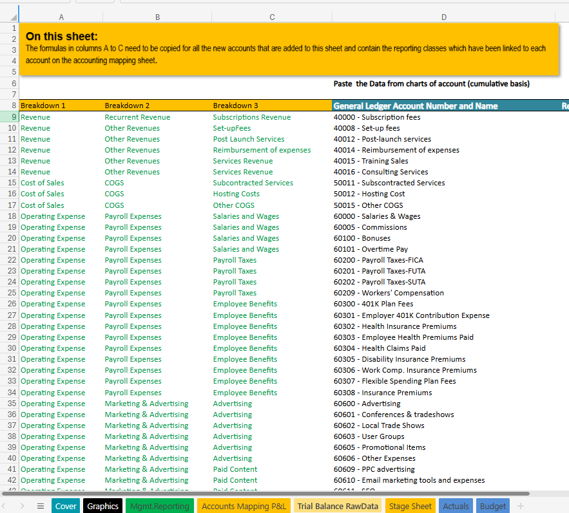Switch to the Cover sheet tab
Image resolution: width=569 pixels, height=513 pixels.
pos(66,506)
